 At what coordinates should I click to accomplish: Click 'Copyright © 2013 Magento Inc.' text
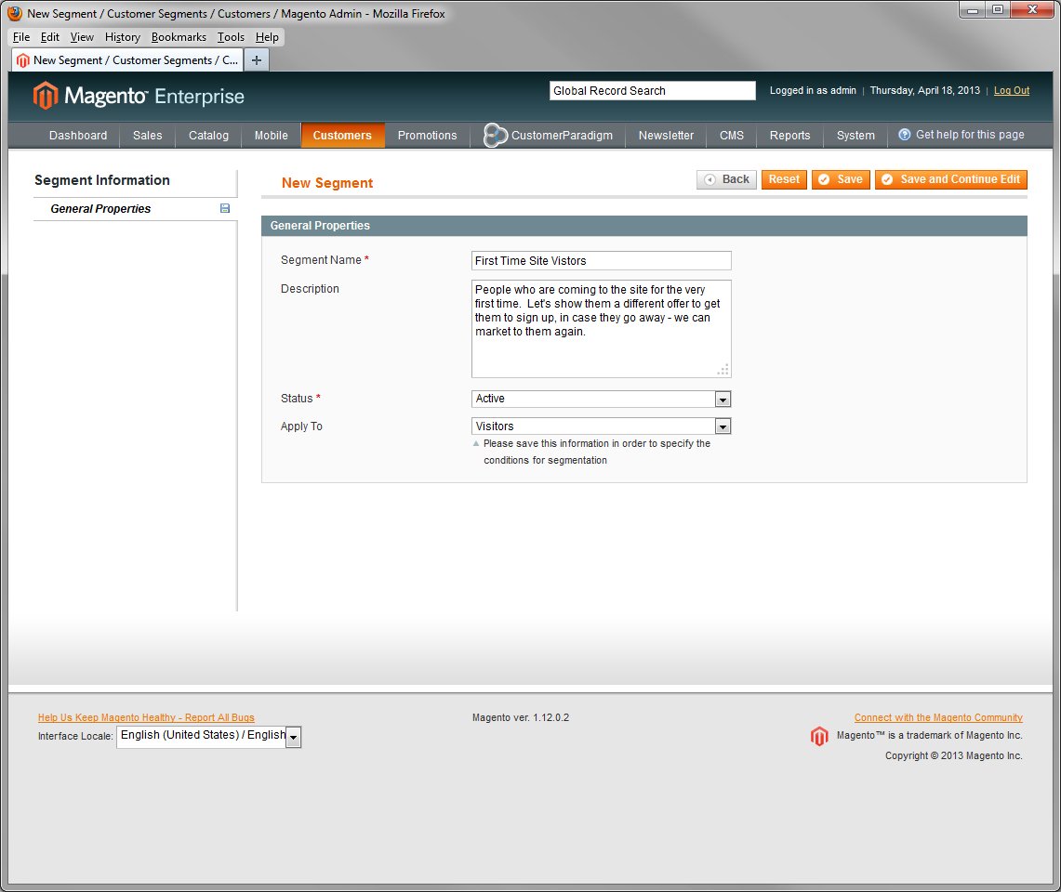coord(953,756)
